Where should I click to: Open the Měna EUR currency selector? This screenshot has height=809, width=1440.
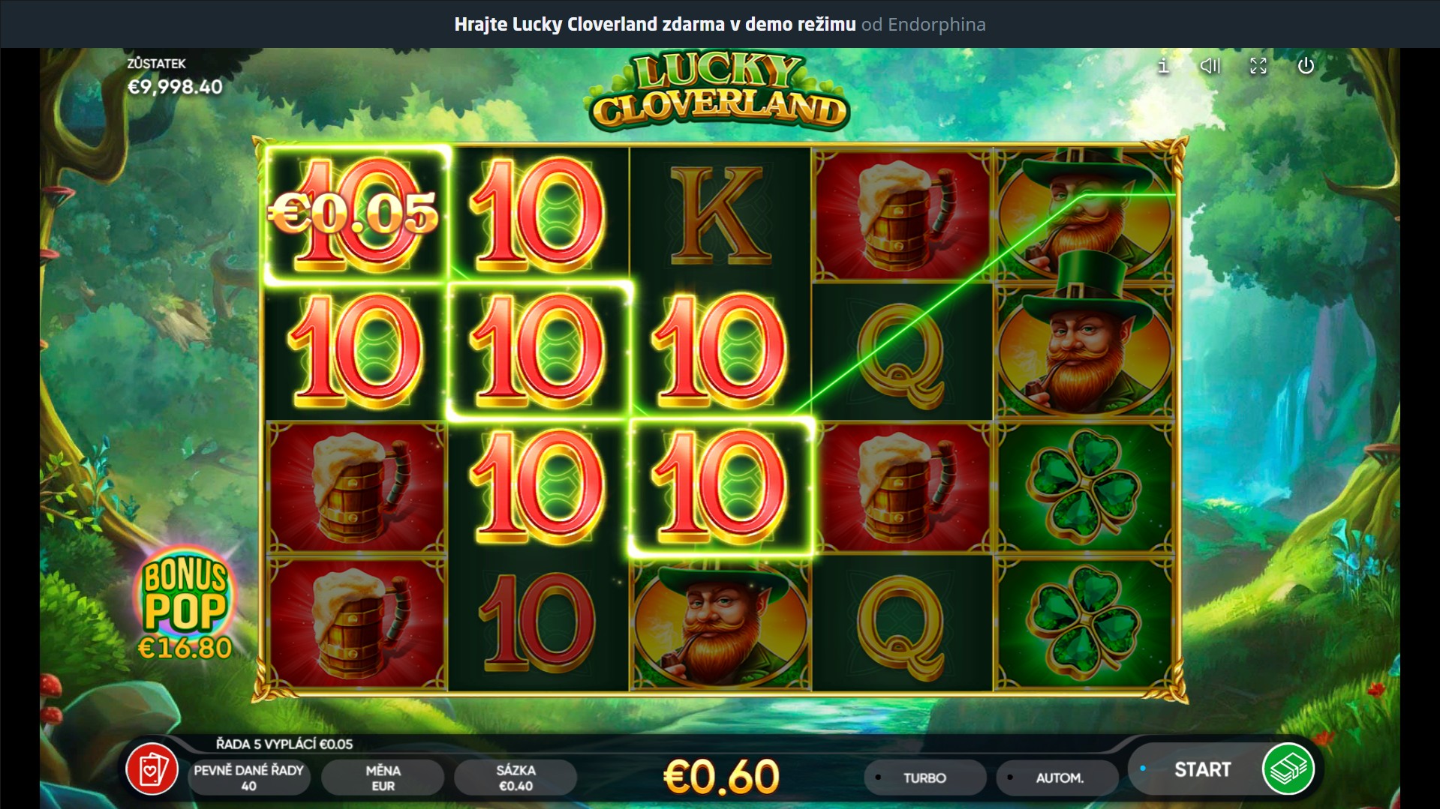coord(383,778)
